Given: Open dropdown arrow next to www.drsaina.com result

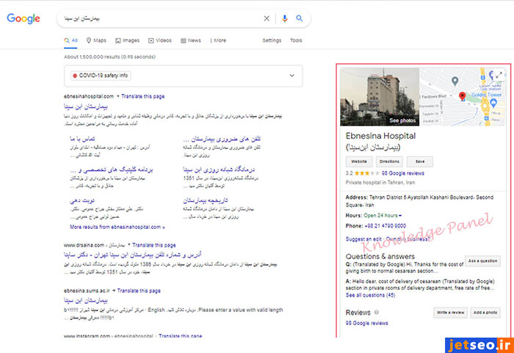Looking at the screenshot, I should 128,245.
